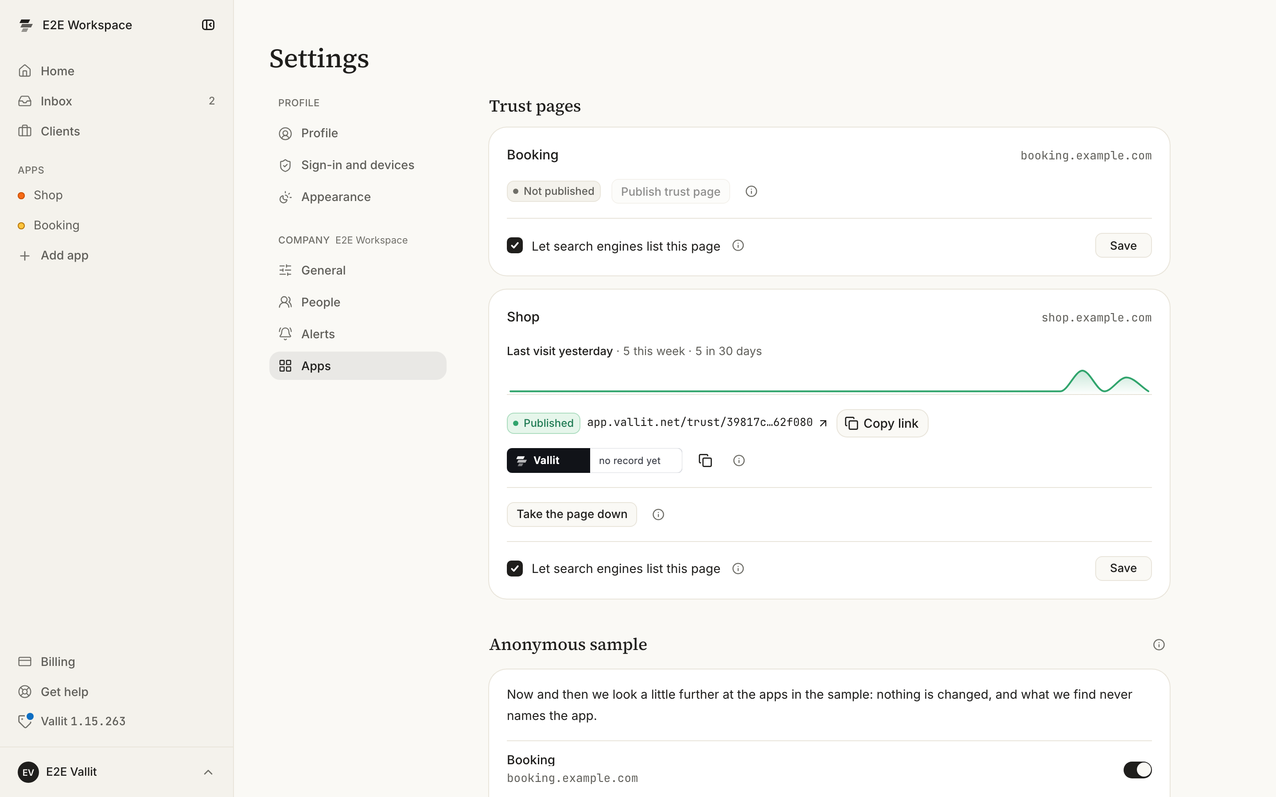Image resolution: width=1276 pixels, height=797 pixels.
Task: Select the Apps settings tab
Action: [358, 366]
